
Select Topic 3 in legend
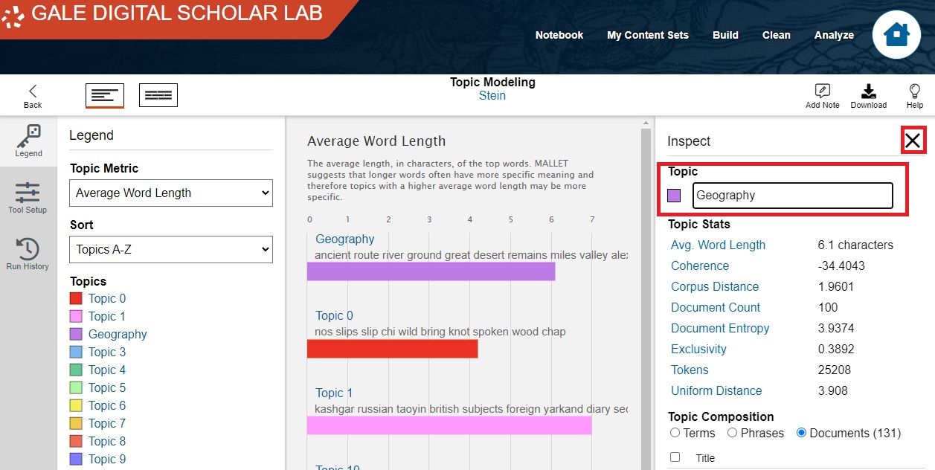pos(107,352)
